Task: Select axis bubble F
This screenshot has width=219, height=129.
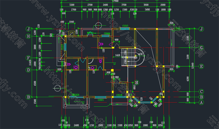Action: coord(28,58)
